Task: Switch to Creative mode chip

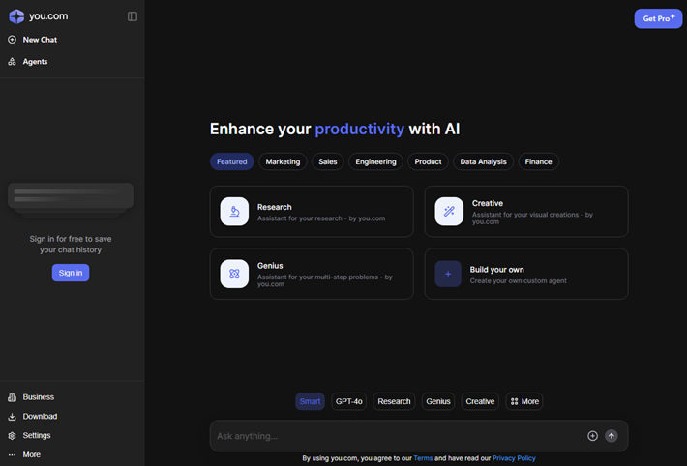Action: pos(480,401)
